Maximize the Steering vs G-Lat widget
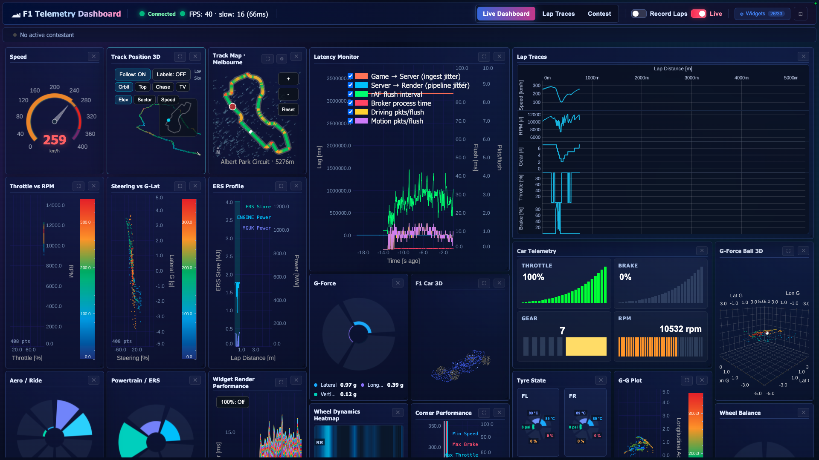 tap(180, 186)
